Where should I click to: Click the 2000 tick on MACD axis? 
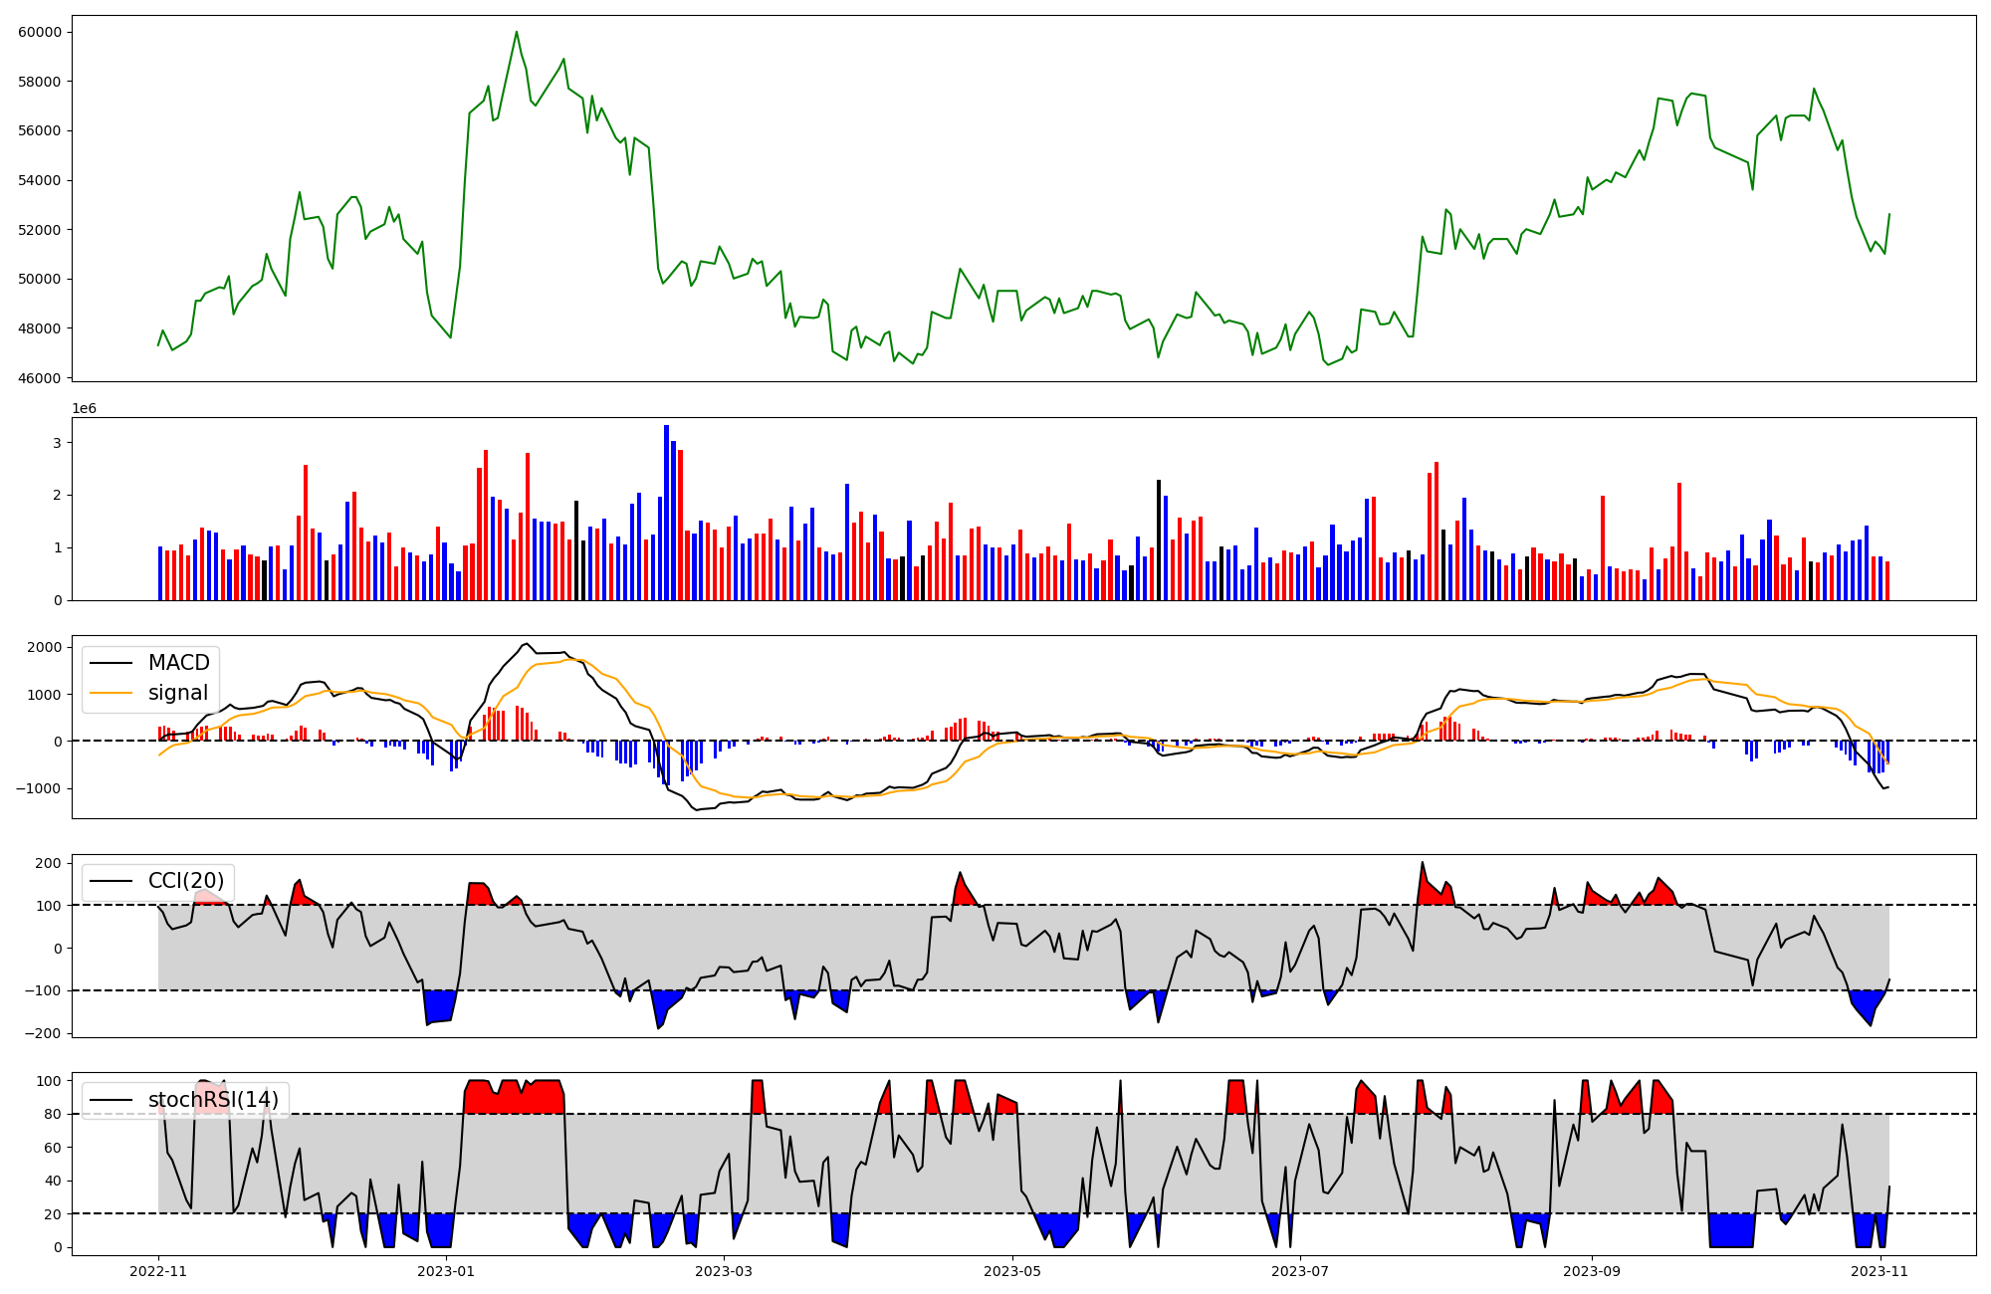44,648
